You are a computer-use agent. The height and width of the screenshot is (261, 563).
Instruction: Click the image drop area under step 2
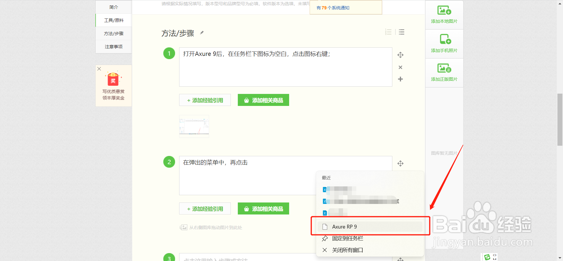[211, 227]
